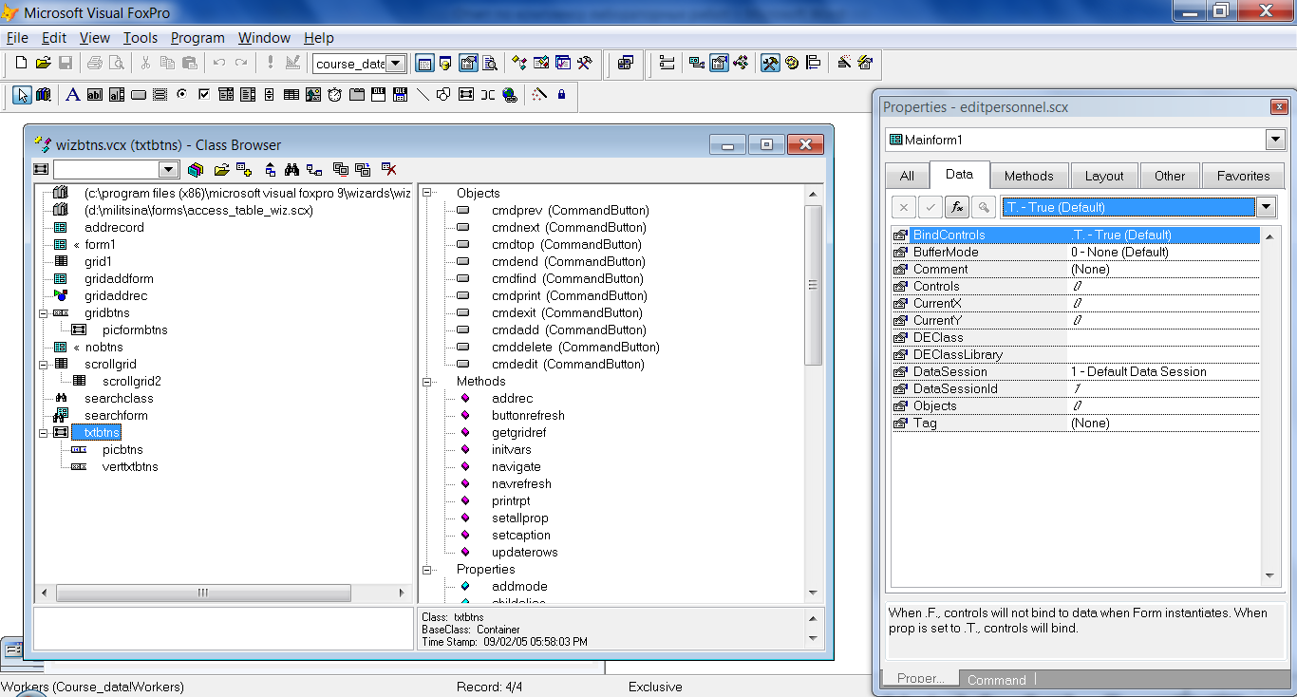Switch to the Methods tab in Properties

pyautogui.click(x=1029, y=176)
